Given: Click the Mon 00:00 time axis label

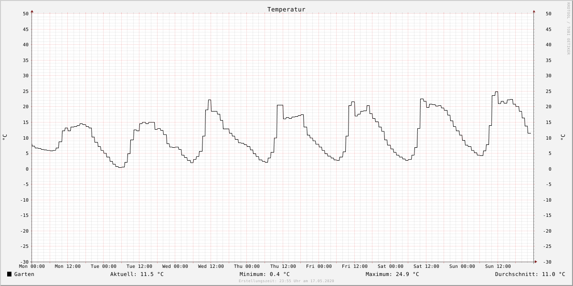Looking at the screenshot, I should (x=32, y=266).
